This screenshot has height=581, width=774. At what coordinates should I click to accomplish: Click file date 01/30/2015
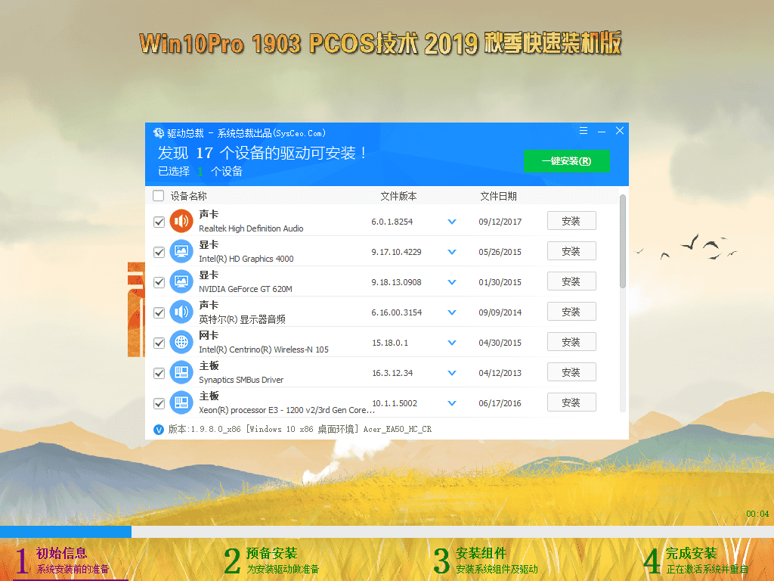500,282
